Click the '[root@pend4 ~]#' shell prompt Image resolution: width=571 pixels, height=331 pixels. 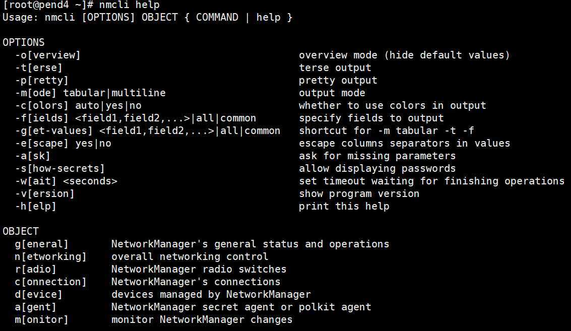pyautogui.click(x=48, y=5)
